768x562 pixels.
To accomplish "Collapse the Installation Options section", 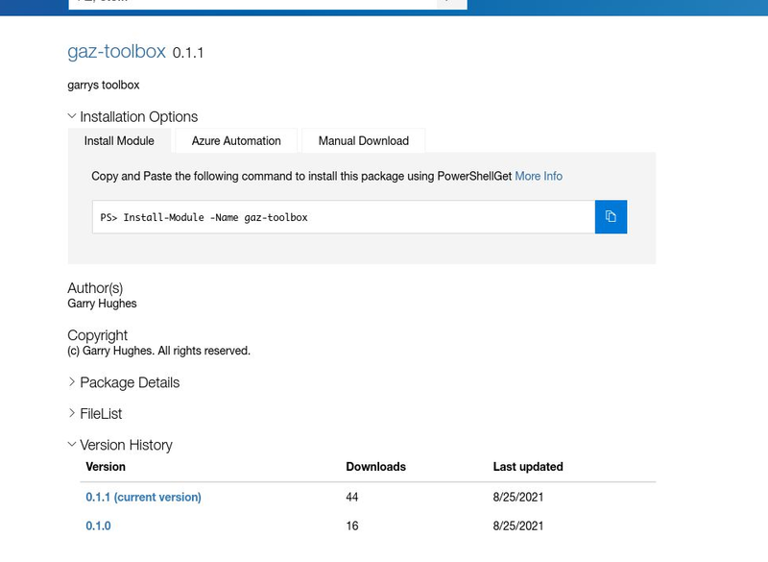I will tap(132, 116).
